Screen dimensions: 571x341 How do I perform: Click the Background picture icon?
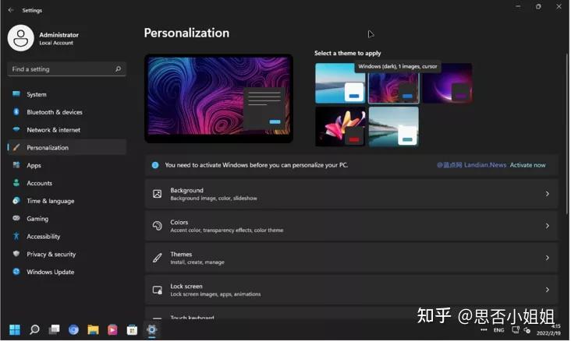tap(158, 194)
